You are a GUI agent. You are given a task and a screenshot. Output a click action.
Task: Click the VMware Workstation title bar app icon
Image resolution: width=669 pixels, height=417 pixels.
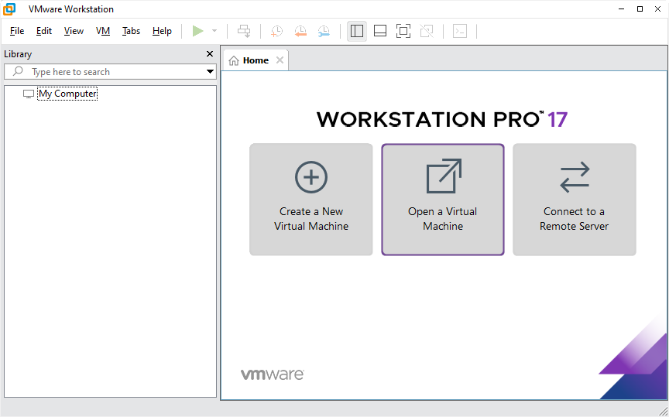[x=9, y=9]
